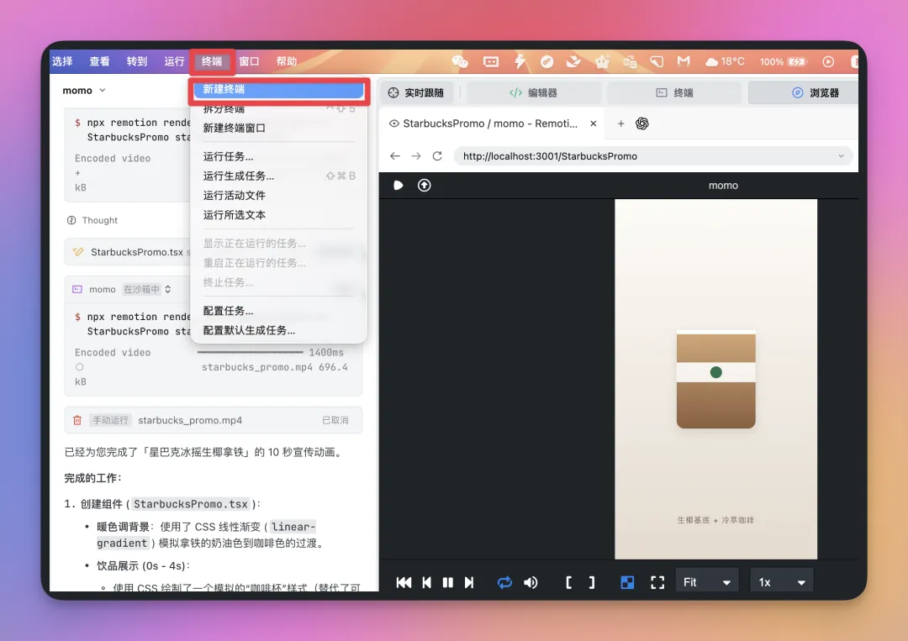Switch to the 实时跟随 tab

point(416,92)
